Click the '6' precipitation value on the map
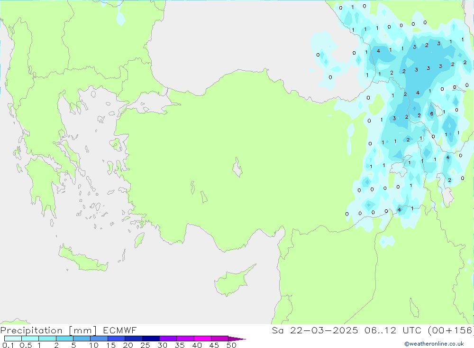474x348 pixels. click(432, 114)
